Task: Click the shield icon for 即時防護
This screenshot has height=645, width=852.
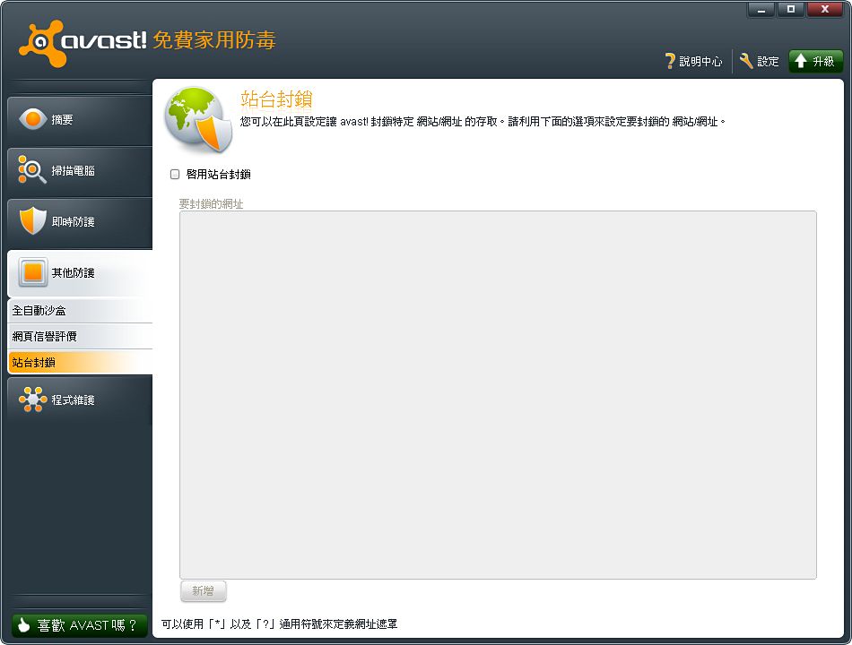Action: coord(32,220)
